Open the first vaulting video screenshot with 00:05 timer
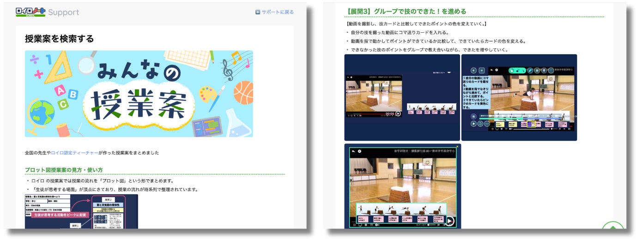This screenshot has width=636, height=239. pos(402,97)
